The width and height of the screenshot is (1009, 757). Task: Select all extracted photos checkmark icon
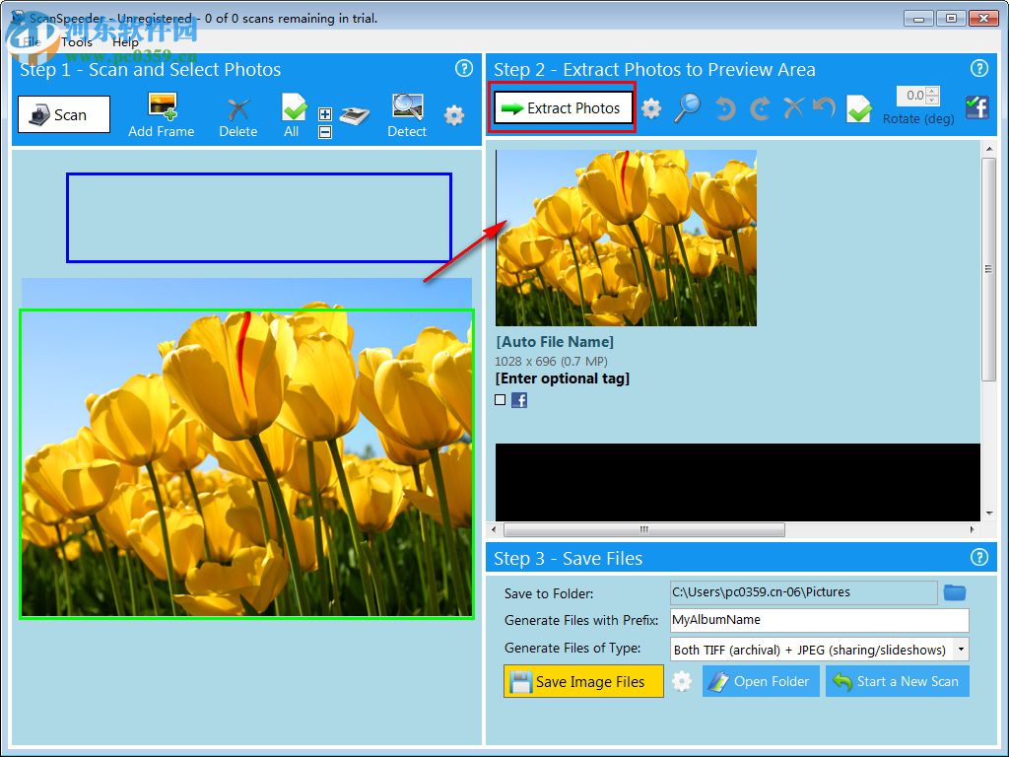coord(859,108)
